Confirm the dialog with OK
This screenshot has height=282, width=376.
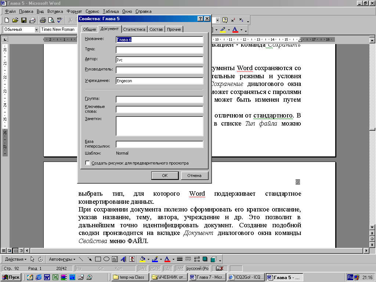[x=165, y=176]
